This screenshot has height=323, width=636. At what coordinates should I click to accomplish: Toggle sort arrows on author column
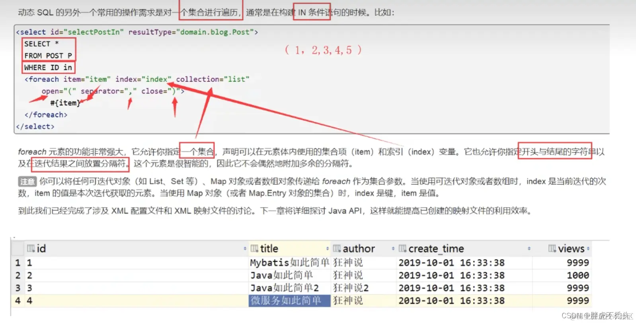click(x=393, y=249)
